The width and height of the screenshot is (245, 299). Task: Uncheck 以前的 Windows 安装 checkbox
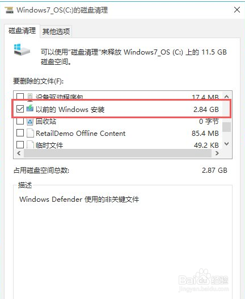point(20,109)
